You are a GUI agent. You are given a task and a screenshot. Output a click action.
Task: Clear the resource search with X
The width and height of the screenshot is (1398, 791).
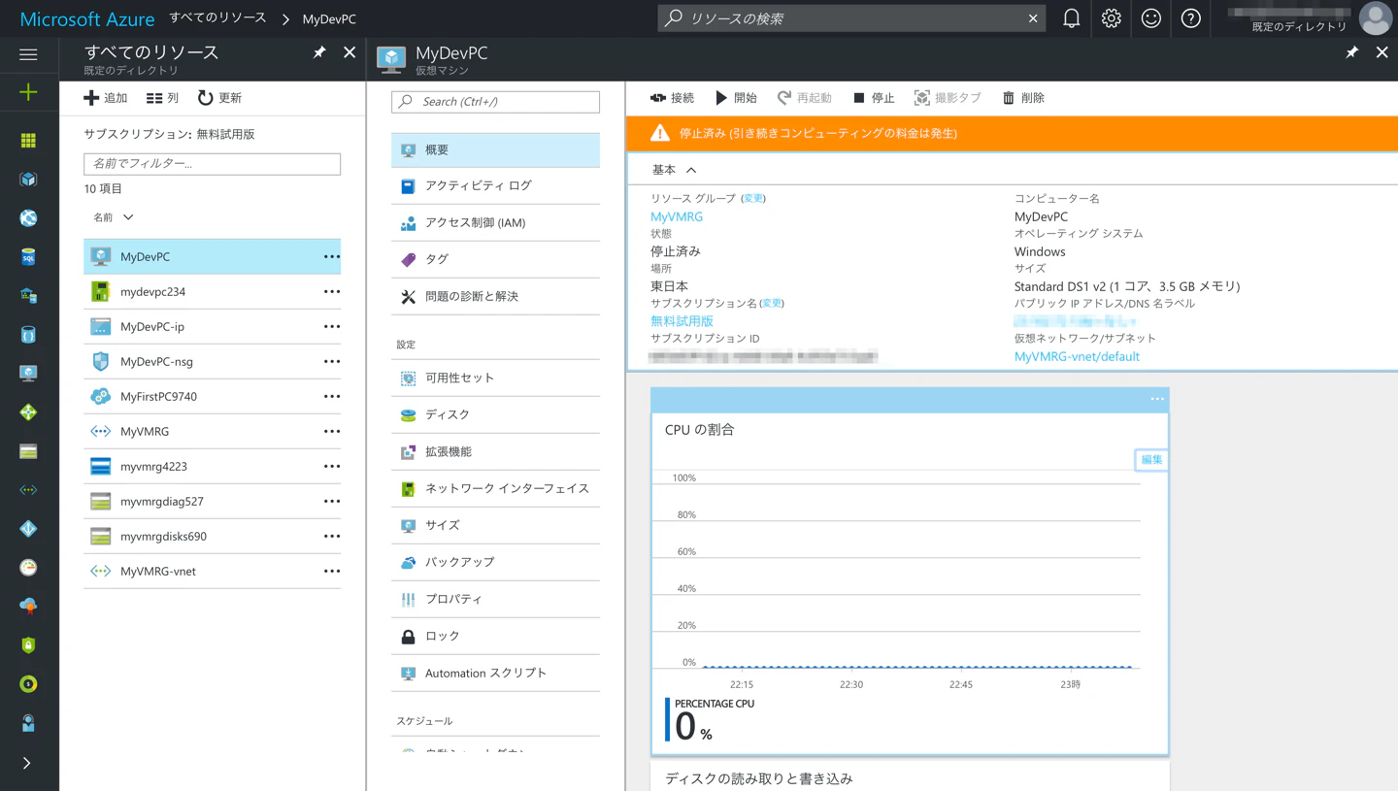point(1033,18)
